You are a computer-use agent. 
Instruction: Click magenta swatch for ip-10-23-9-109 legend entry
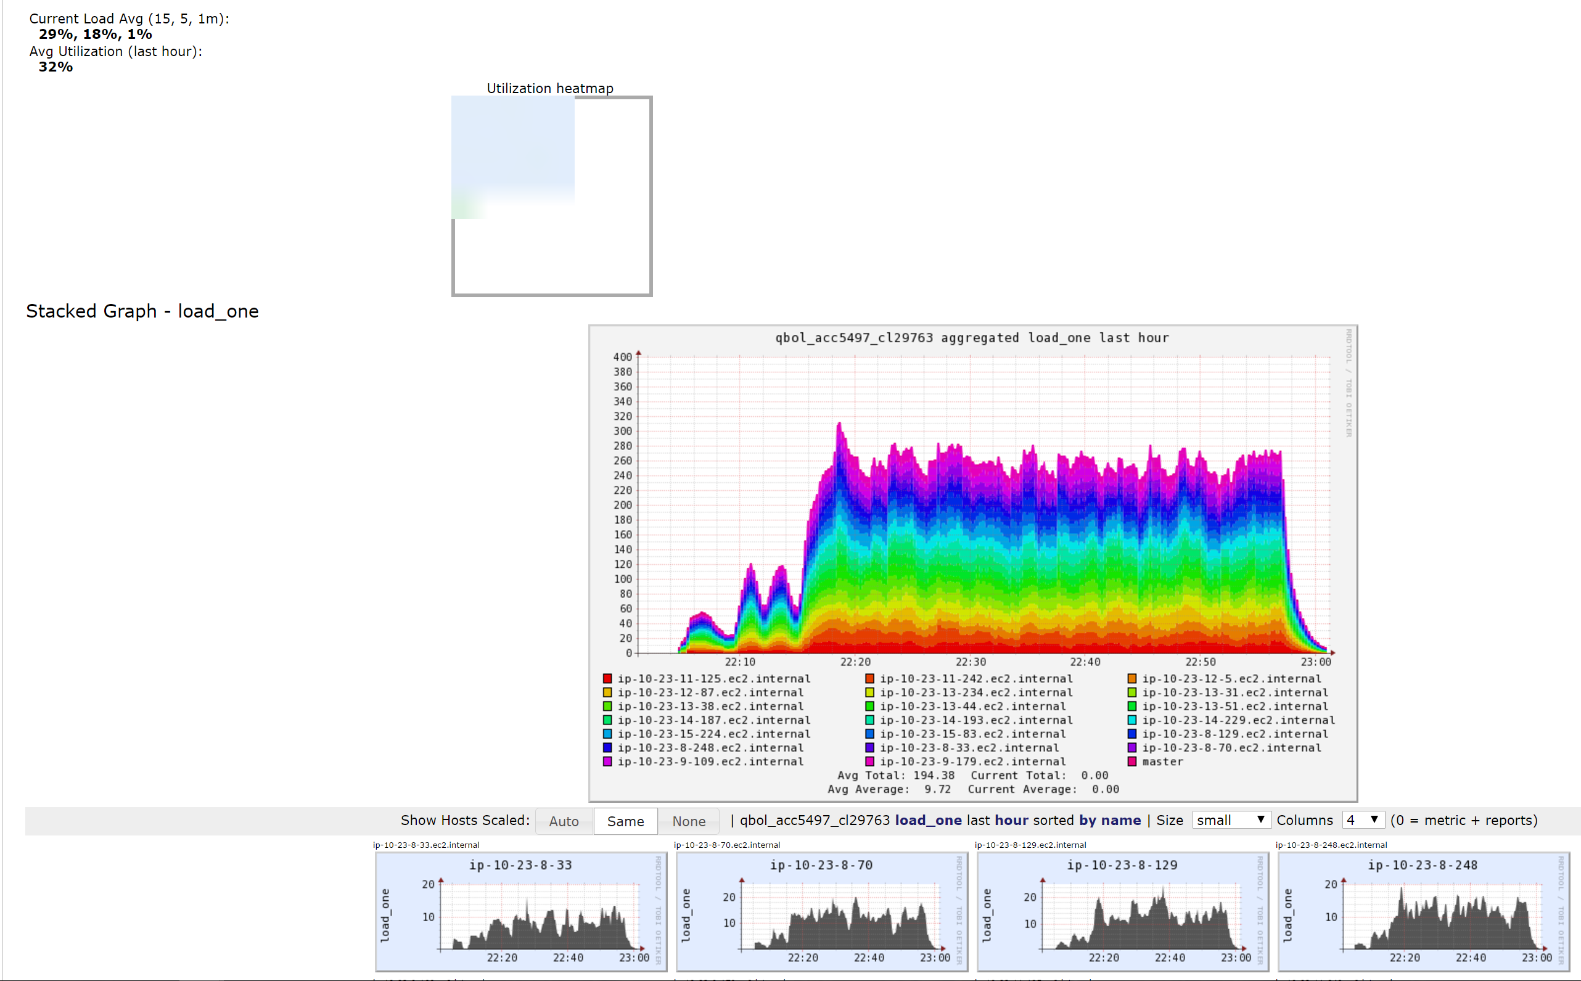pos(607,761)
